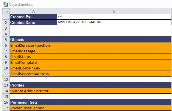The width and height of the screenshot is (172, 111).
Task: Select row 7 header
Action: 6,51
